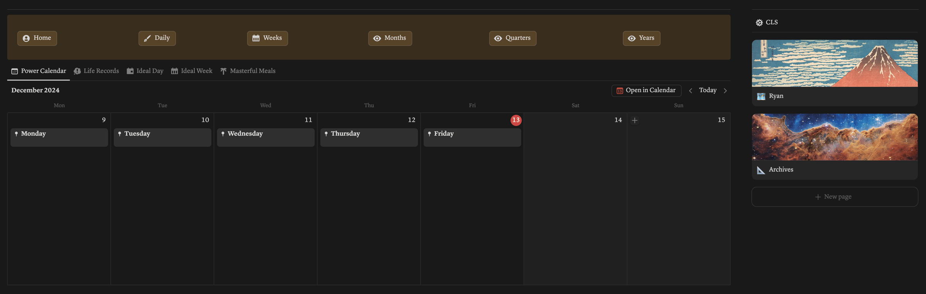Click the New page button
The width and height of the screenshot is (926, 294).
point(835,197)
